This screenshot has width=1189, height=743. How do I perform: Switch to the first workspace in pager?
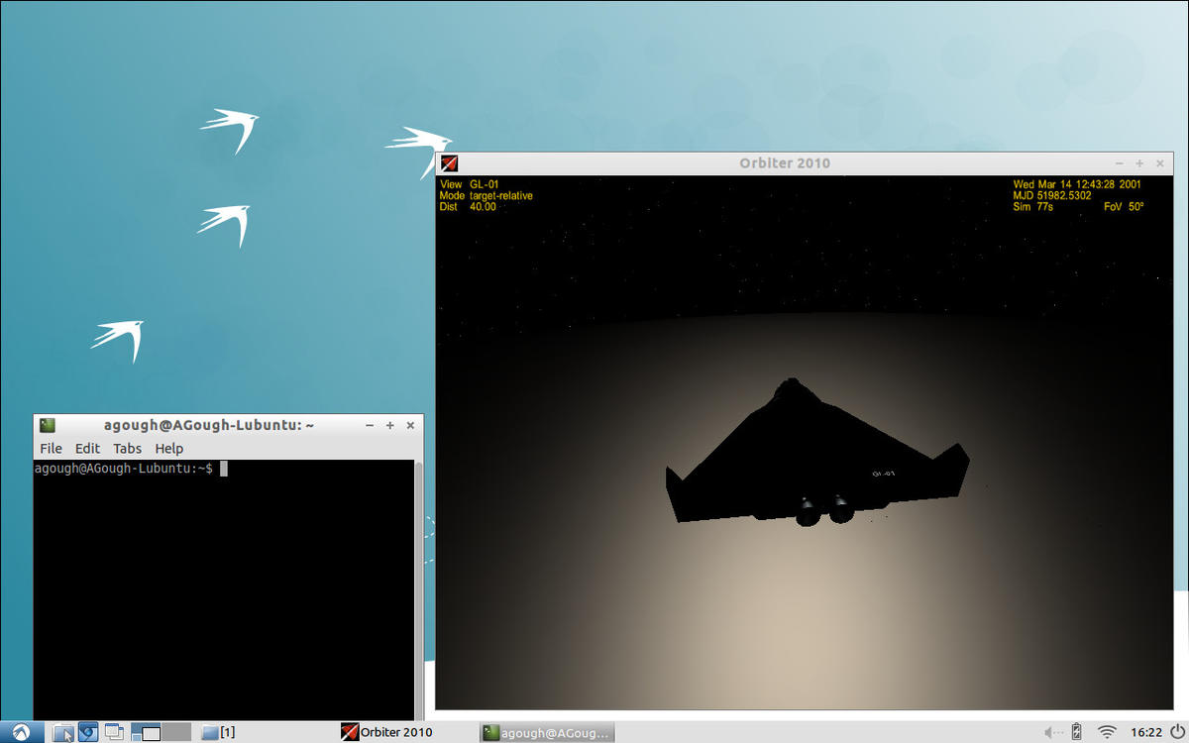(x=145, y=732)
